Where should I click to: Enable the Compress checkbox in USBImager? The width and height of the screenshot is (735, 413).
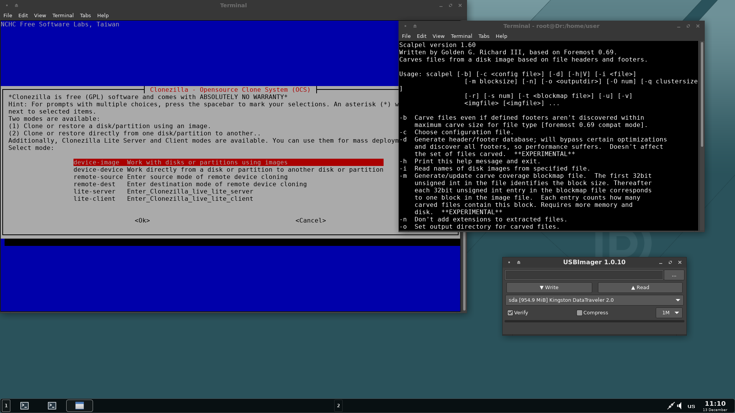pyautogui.click(x=580, y=313)
